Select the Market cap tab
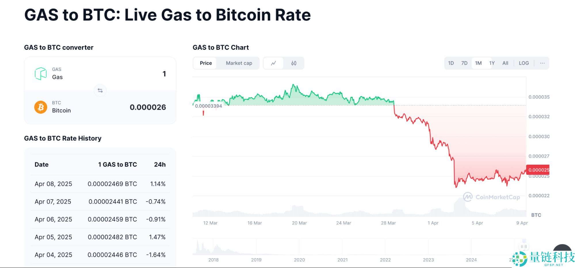 (x=239, y=63)
